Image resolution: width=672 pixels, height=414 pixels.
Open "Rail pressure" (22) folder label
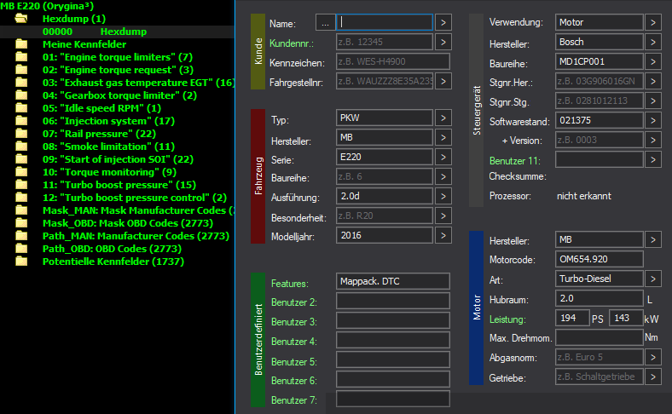[x=100, y=134]
